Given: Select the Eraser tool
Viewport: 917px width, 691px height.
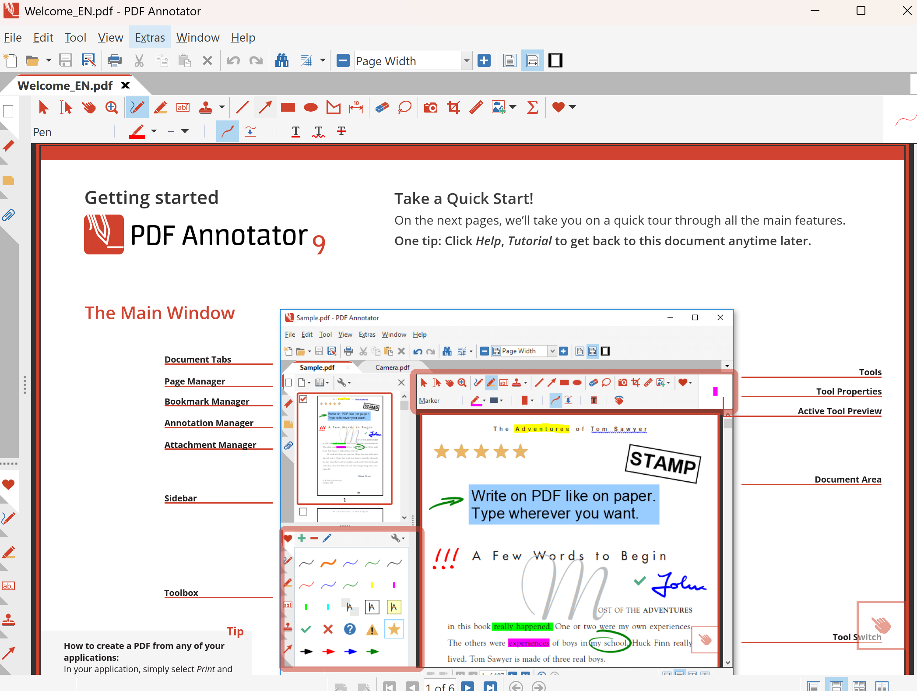Looking at the screenshot, I should pyautogui.click(x=382, y=107).
